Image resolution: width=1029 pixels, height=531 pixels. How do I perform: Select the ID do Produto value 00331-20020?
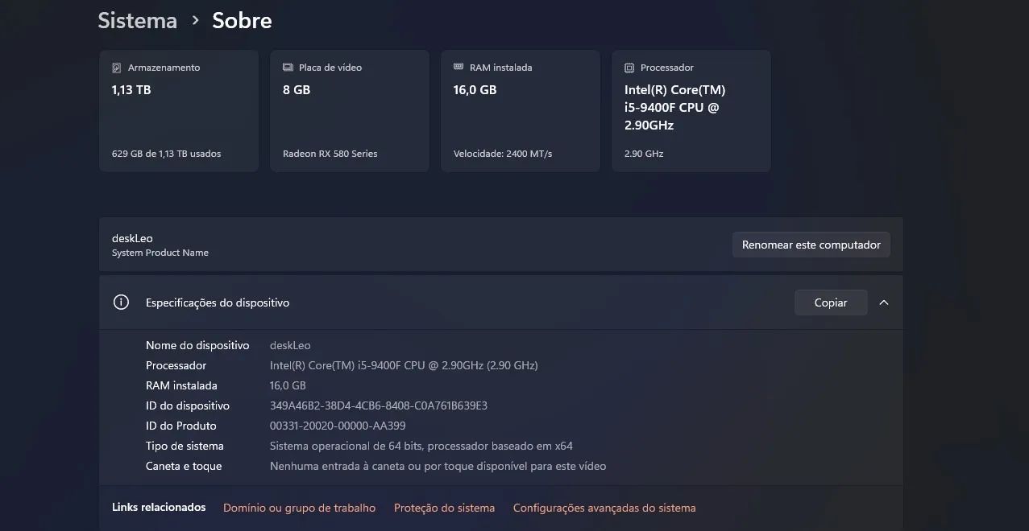coord(338,426)
